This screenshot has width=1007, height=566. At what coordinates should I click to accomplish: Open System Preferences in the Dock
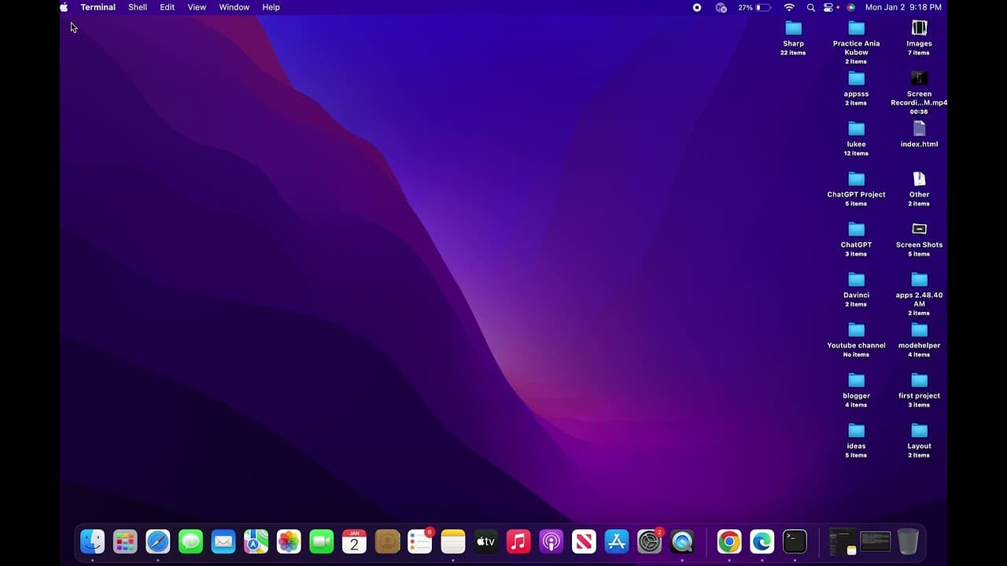click(x=649, y=542)
